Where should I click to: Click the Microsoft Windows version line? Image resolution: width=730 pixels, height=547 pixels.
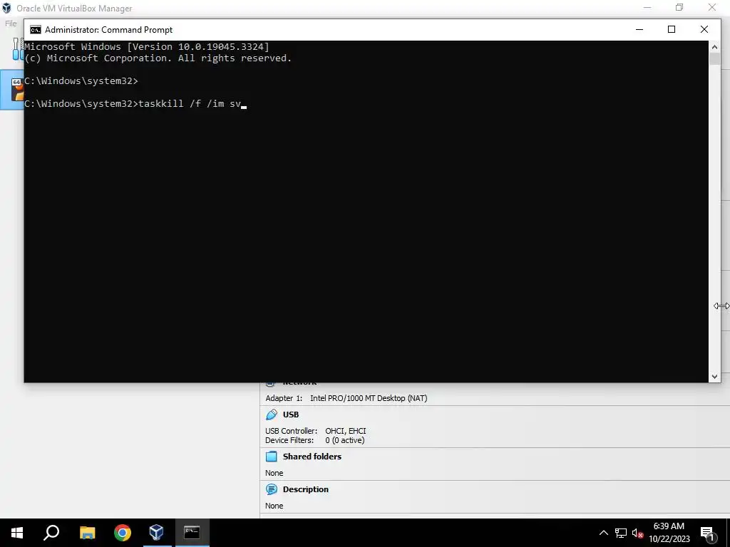(147, 46)
